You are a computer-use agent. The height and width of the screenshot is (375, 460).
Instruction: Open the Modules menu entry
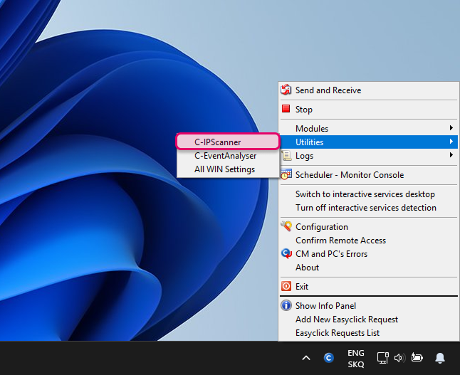(x=369, y=128)
